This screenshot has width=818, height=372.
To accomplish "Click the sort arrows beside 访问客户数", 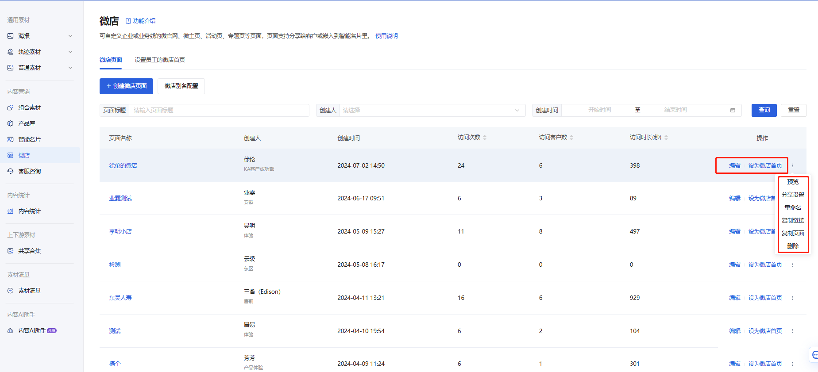I will click(571, 138).
